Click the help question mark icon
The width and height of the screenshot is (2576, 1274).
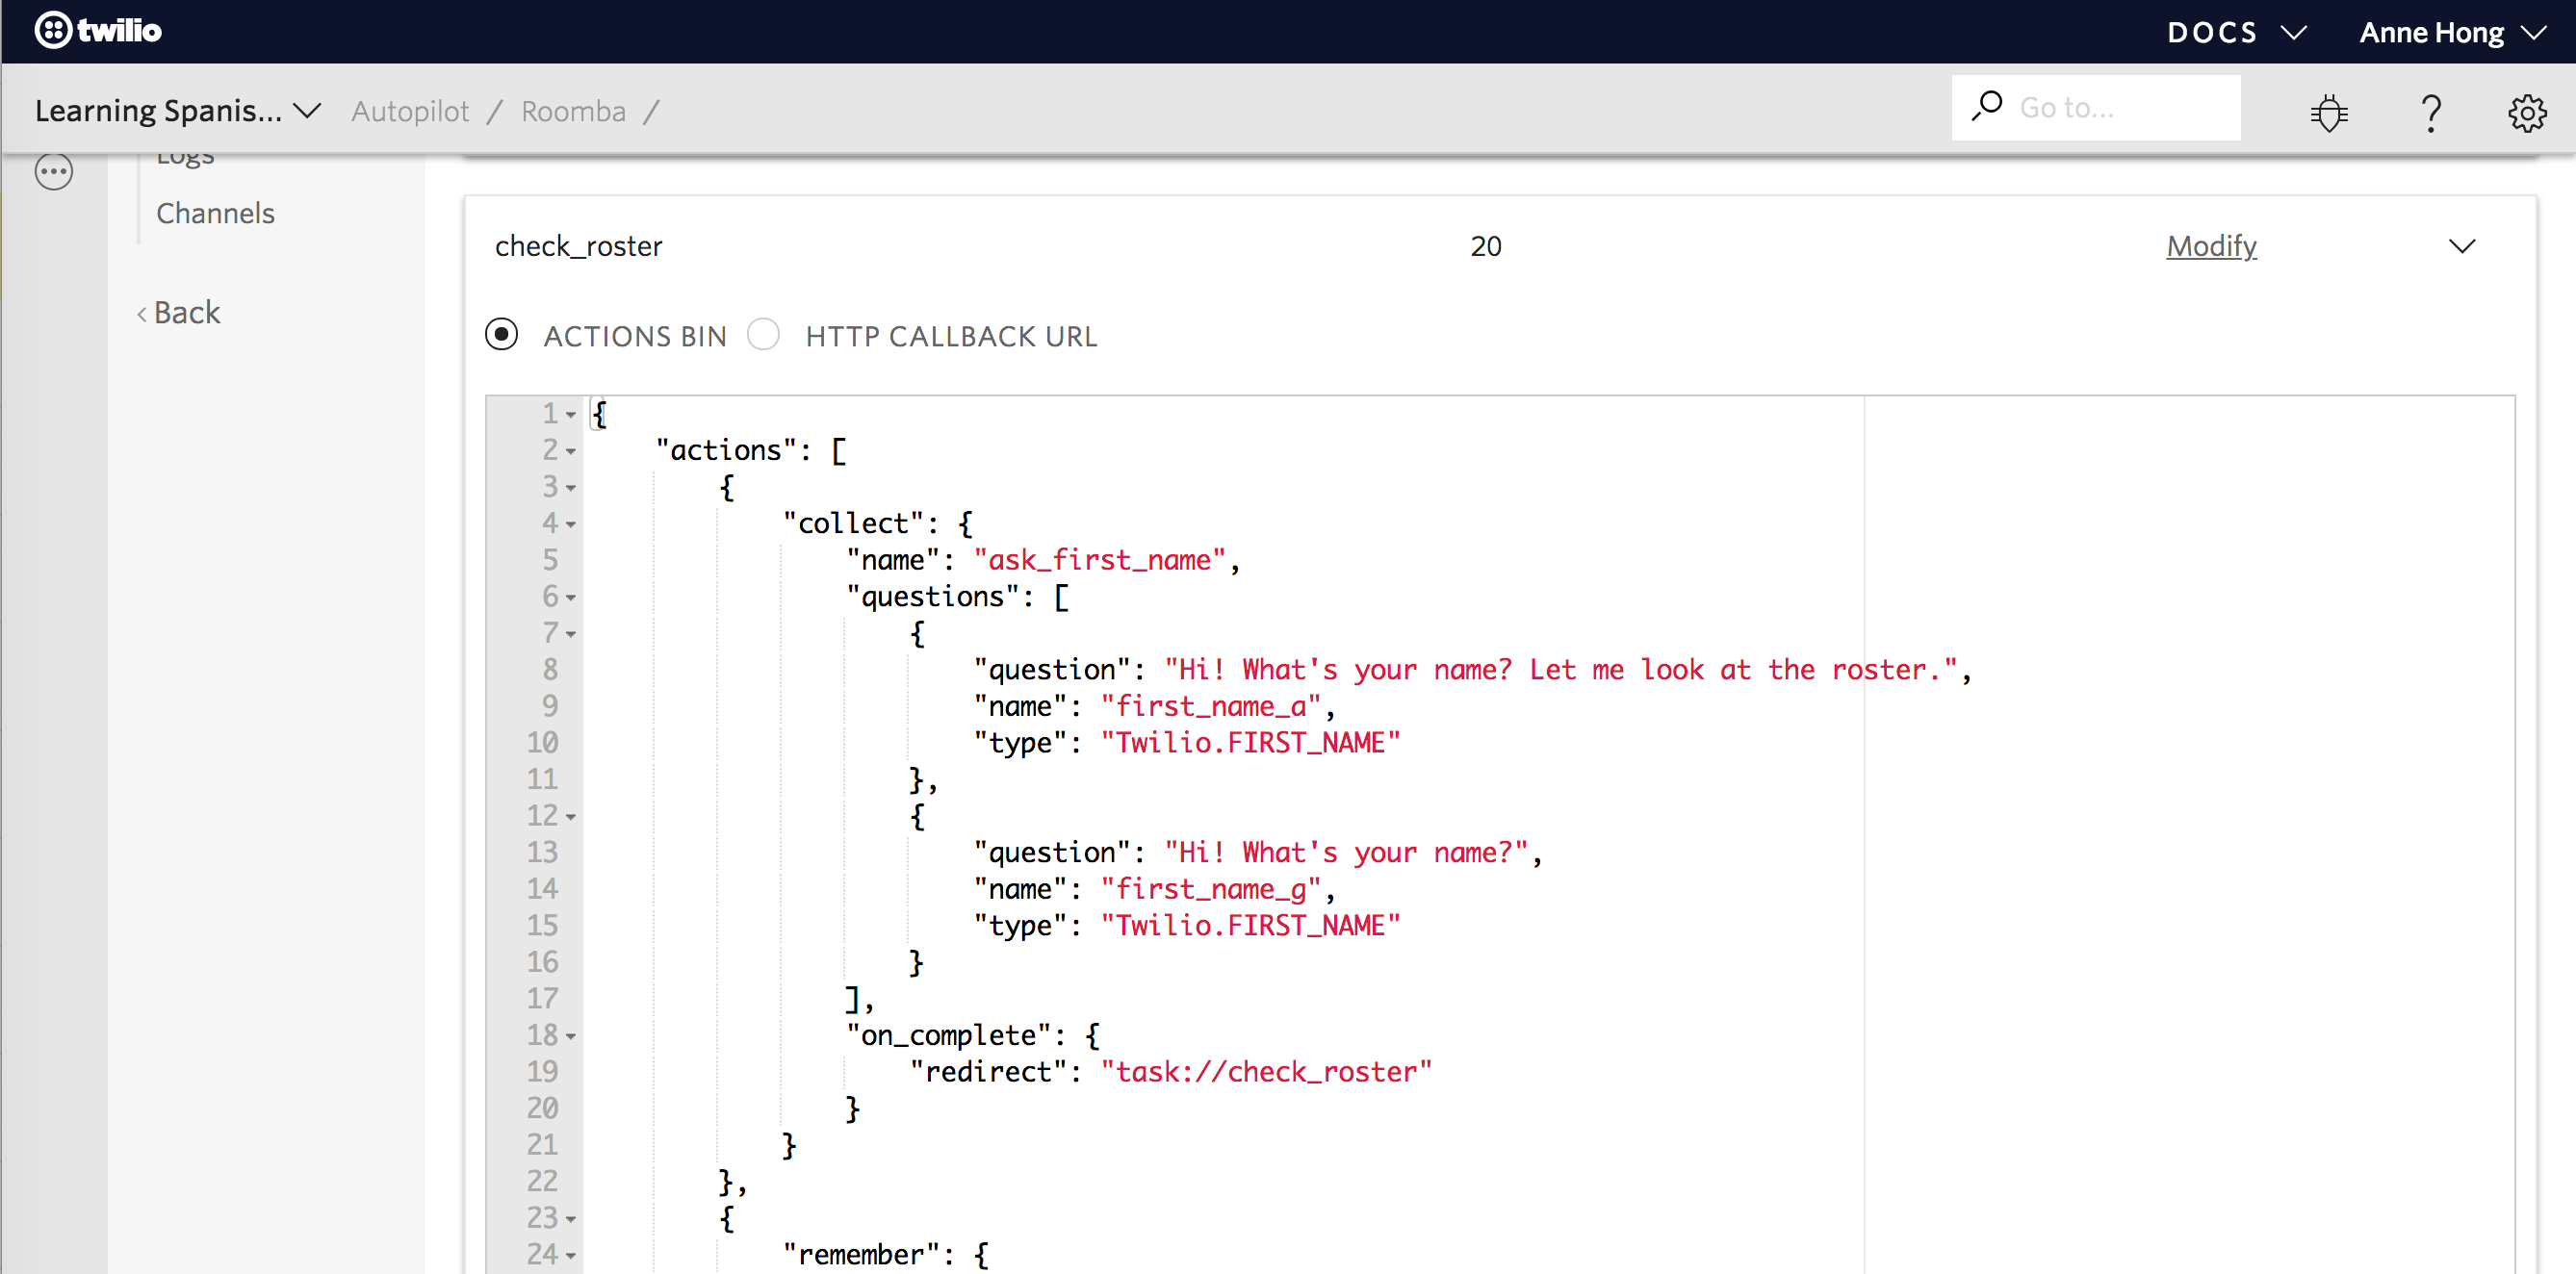point(2431,112)
